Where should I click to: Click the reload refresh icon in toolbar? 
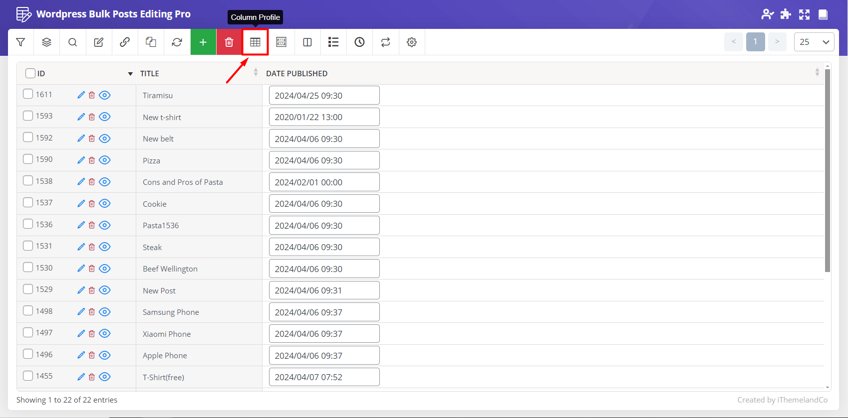click(177, 42)
